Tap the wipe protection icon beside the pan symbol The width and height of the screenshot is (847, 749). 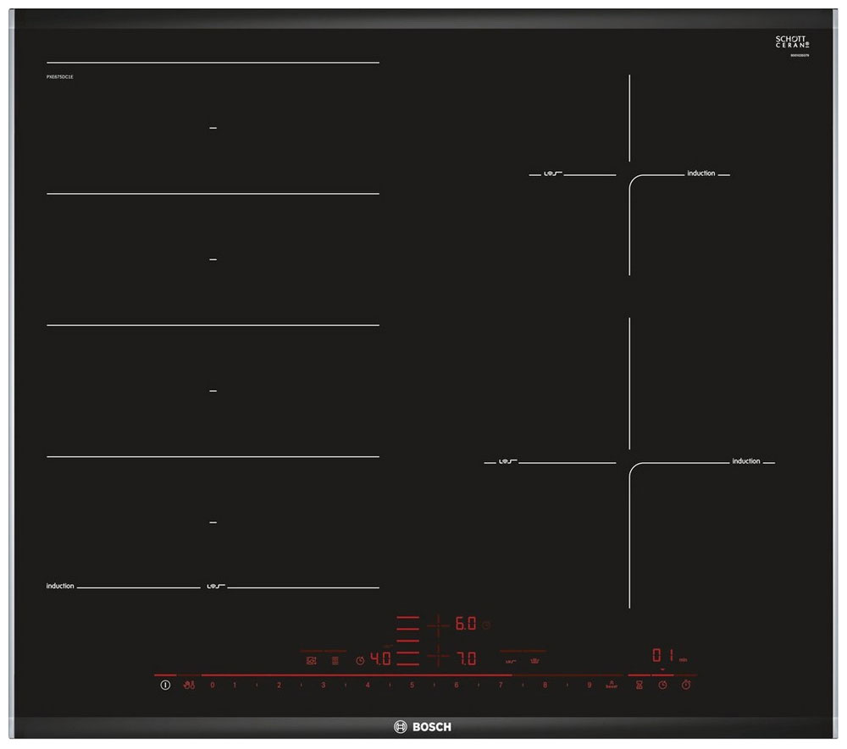click(334, 659)
